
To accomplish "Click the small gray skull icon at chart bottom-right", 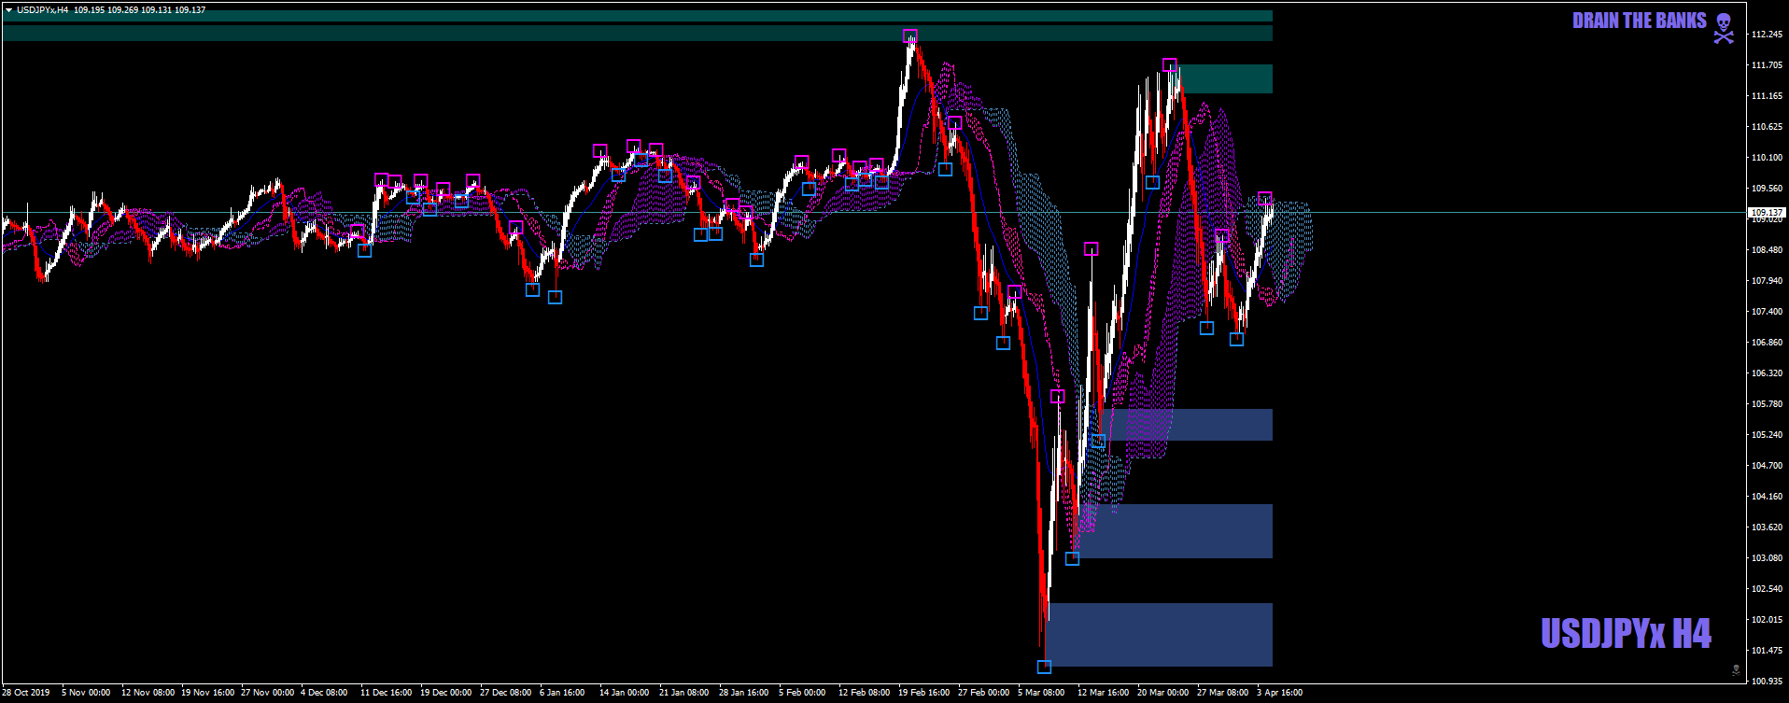I will pyautogui.click(x=1736, y=669).
